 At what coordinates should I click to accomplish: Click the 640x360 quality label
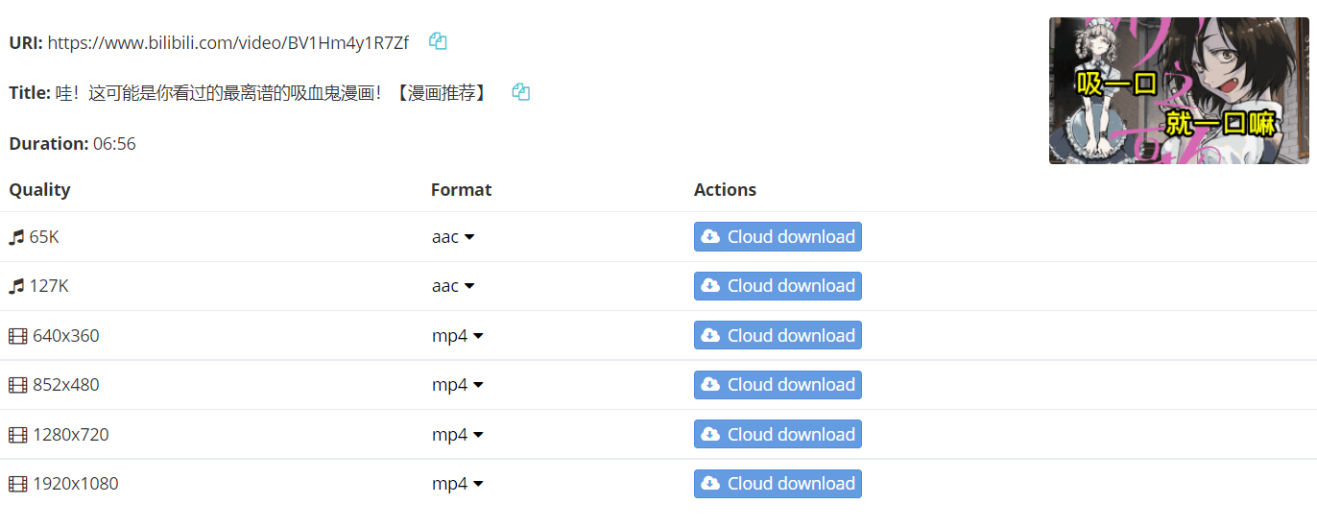[x=66, y=336]
